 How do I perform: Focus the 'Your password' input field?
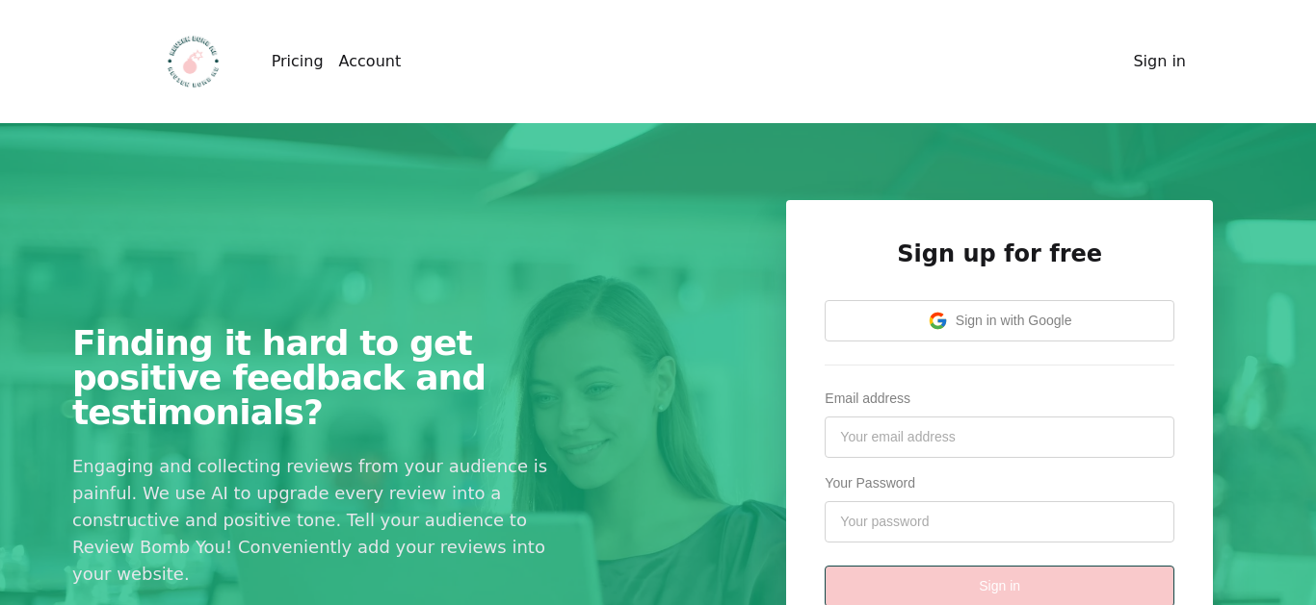pos(999,521)
